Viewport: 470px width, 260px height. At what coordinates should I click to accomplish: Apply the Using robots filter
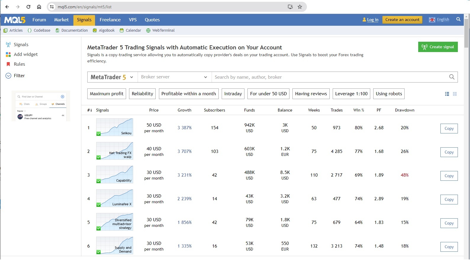389,94
